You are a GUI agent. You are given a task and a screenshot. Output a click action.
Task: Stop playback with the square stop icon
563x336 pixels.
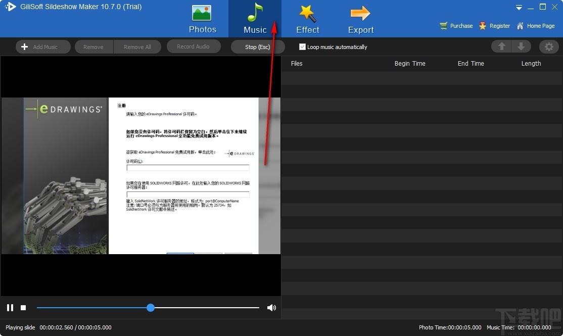pos(23,308)
